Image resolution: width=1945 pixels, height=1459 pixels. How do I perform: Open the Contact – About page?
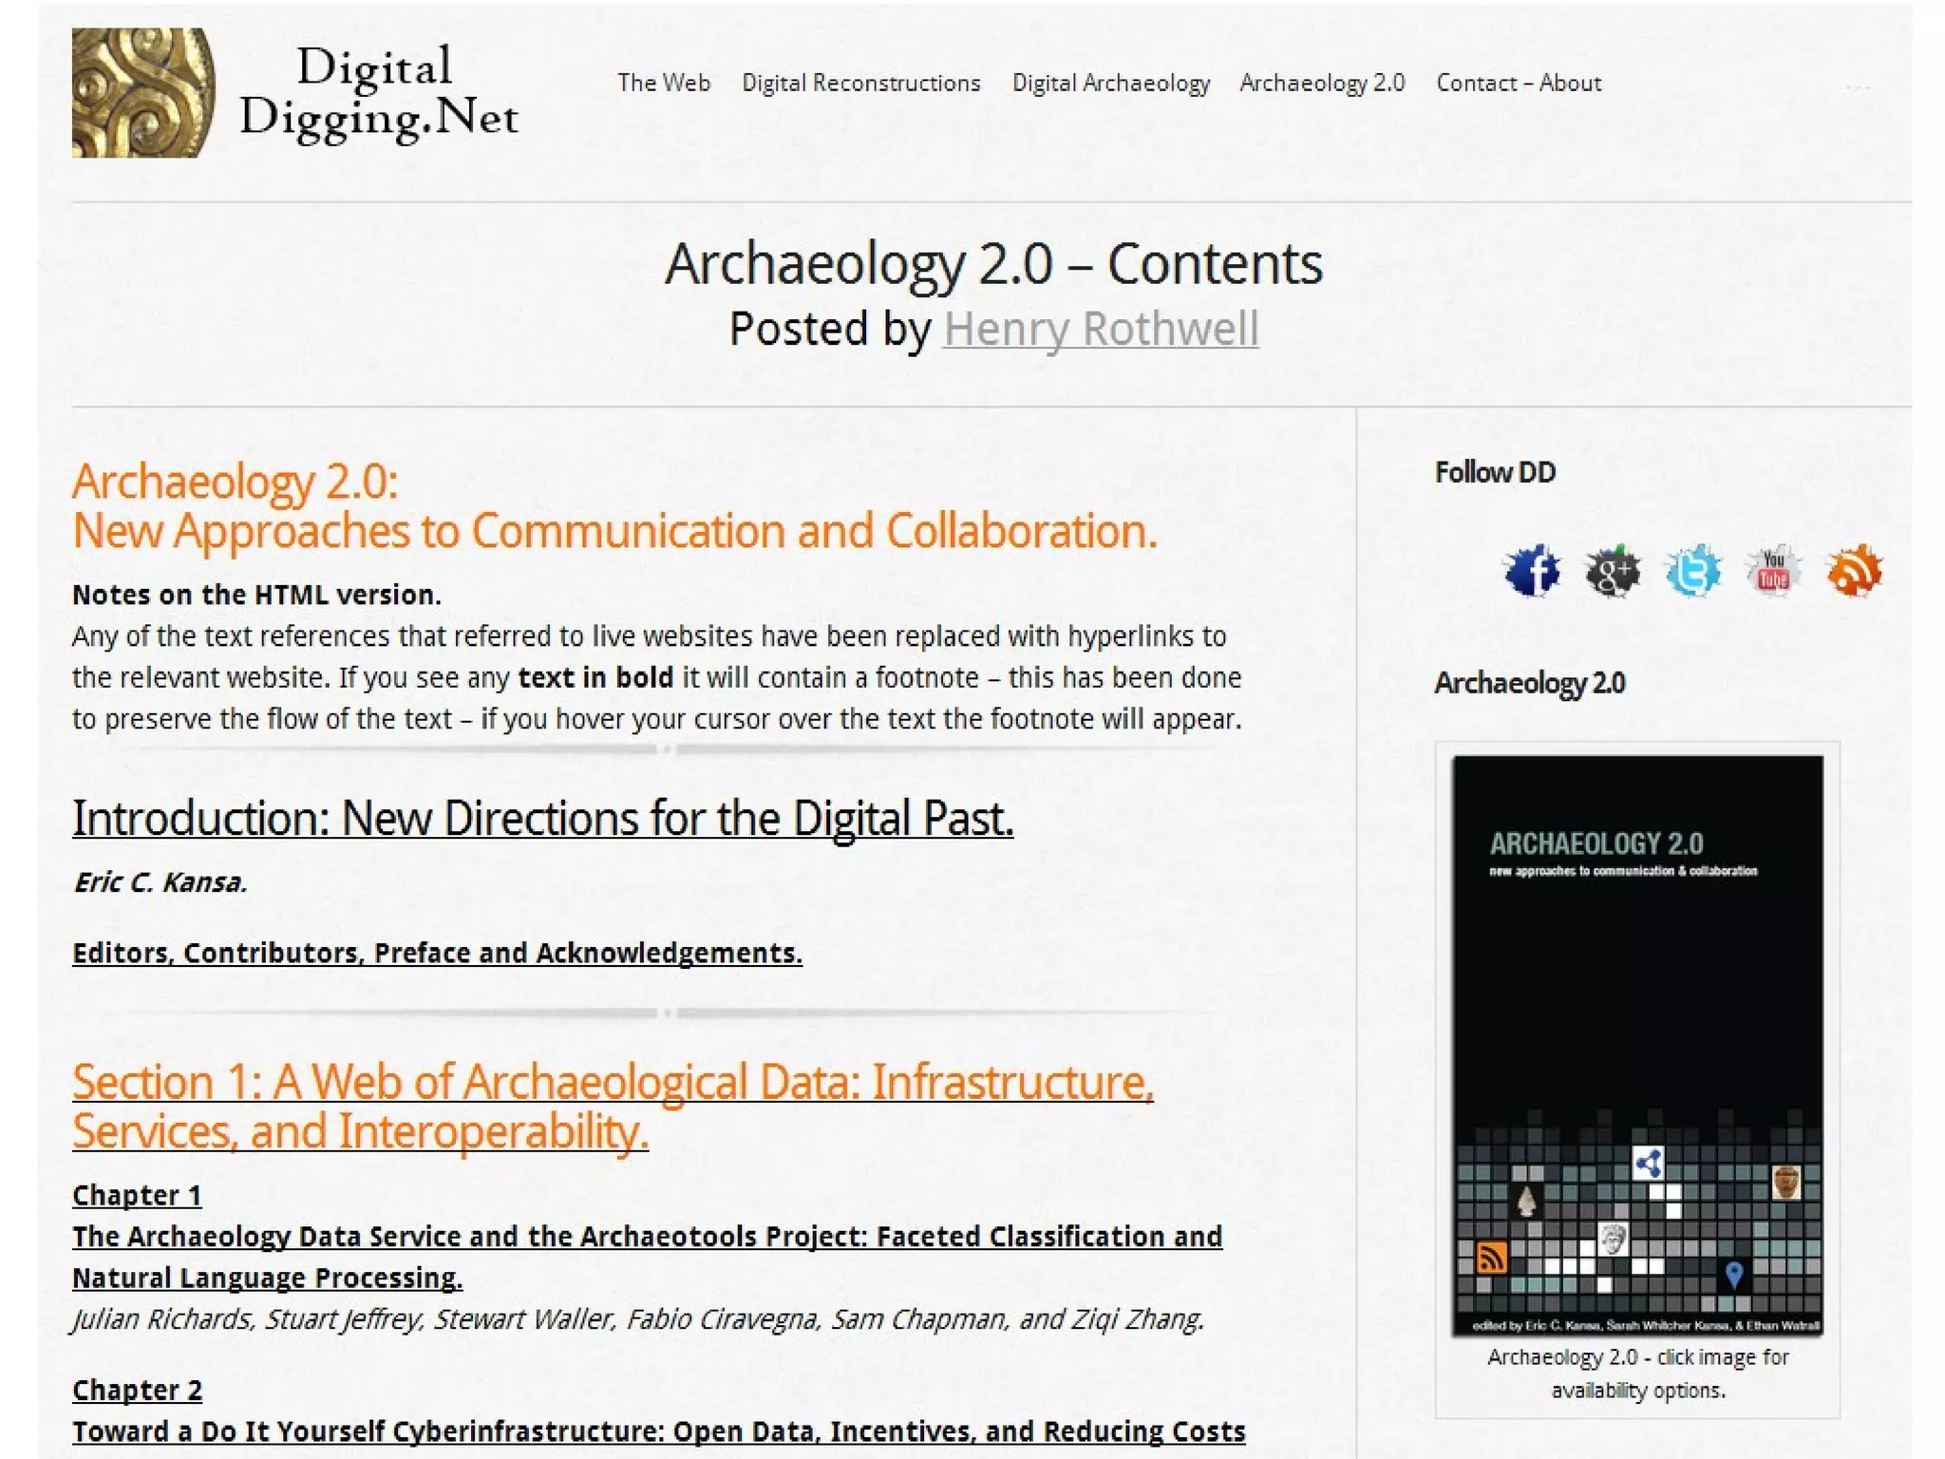click(x=1518, y=84)
